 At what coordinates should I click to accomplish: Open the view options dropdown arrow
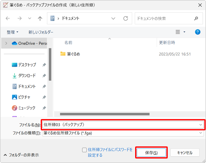184,32
